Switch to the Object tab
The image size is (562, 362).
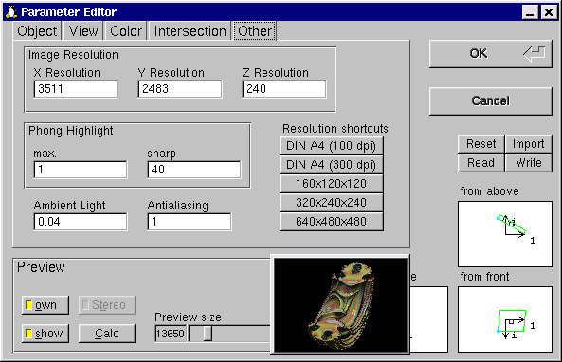[37, 31]
